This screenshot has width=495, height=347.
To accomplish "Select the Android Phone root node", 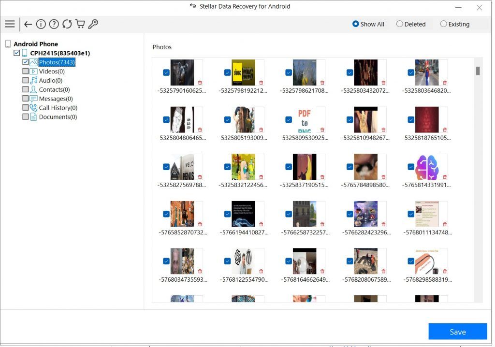I will point(36,44).
